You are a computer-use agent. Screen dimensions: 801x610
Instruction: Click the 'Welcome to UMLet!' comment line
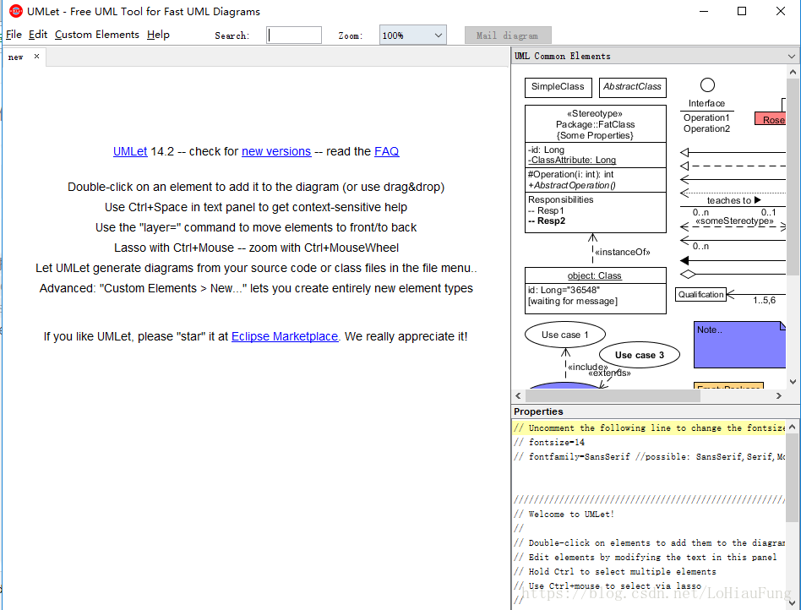click(x=564, y=514)
